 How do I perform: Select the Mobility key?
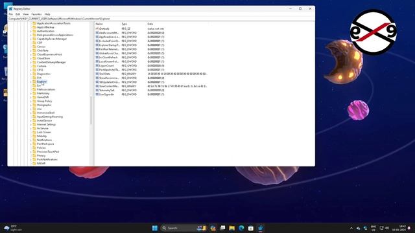pyautogui.click(x=41, y=136)
